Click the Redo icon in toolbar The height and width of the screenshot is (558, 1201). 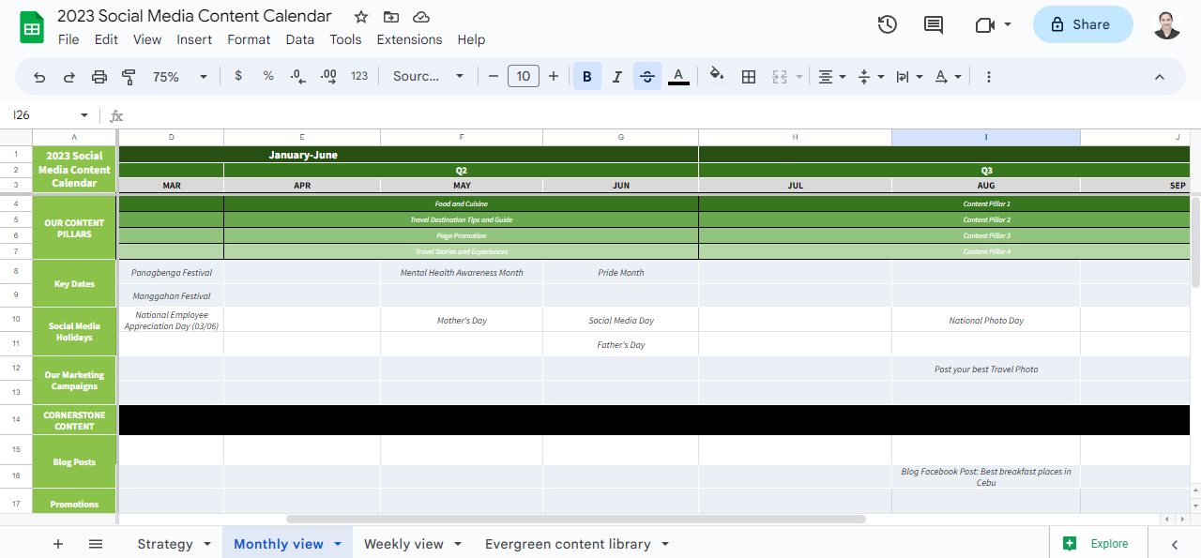coord(69,77)
